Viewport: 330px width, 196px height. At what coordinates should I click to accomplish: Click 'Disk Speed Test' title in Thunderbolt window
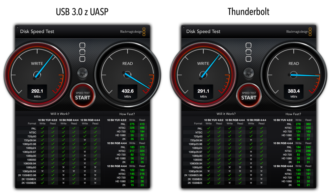click(x=203, y=32)
